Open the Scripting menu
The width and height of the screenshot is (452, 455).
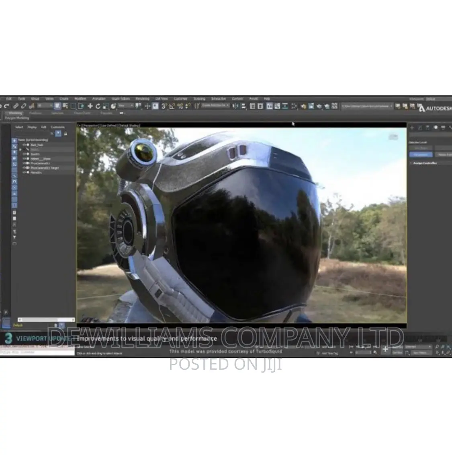199,99
